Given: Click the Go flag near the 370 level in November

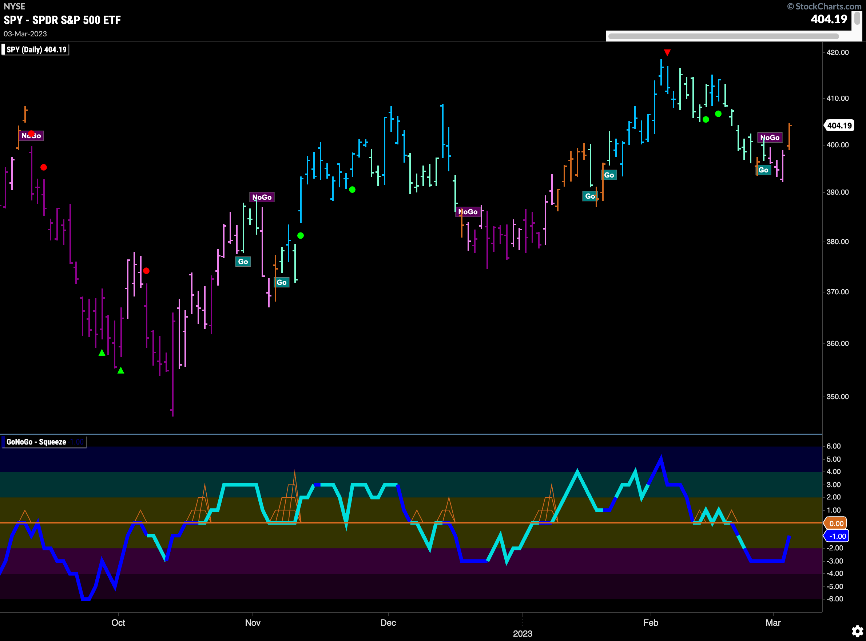Looking at the screenshot, I should [x=282, y=282].
